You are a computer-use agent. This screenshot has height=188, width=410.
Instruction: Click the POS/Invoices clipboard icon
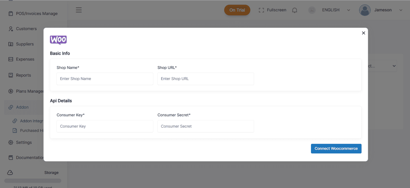tap(11, 14)
